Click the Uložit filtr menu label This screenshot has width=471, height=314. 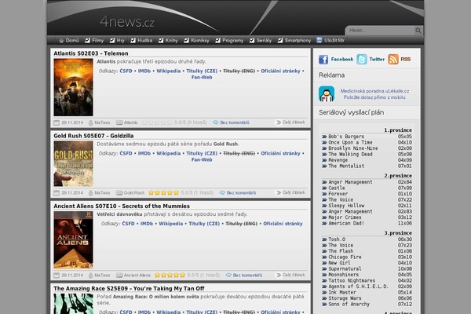coord(334,40)
